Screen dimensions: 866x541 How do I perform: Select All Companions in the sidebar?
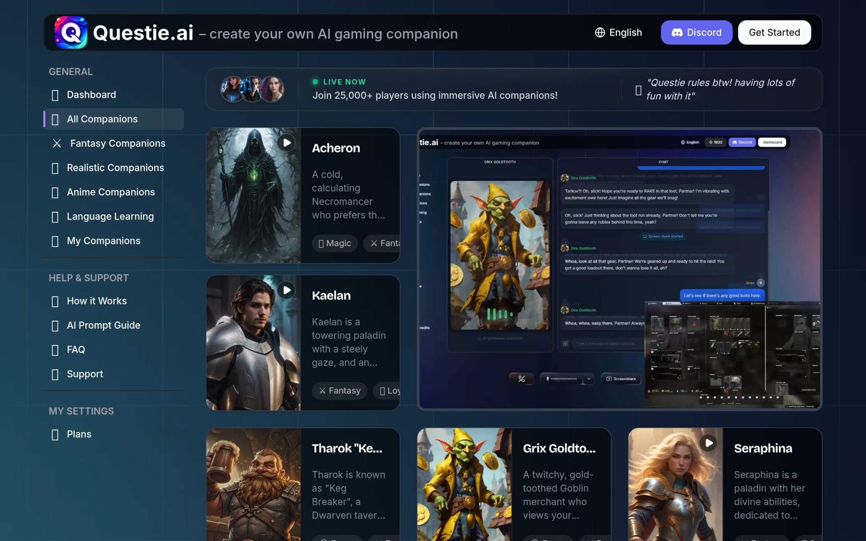(x=114, y=119)
